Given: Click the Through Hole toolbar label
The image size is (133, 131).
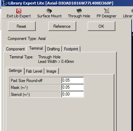Looking at the screenshot, I should [x=79, y=16].
